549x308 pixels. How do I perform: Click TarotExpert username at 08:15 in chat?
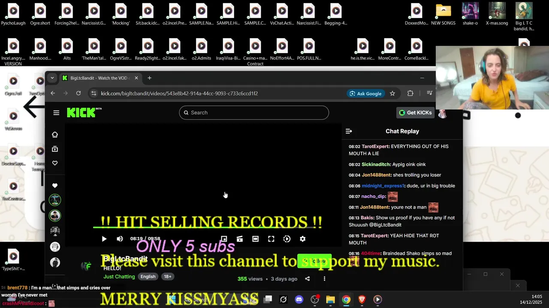375,236
